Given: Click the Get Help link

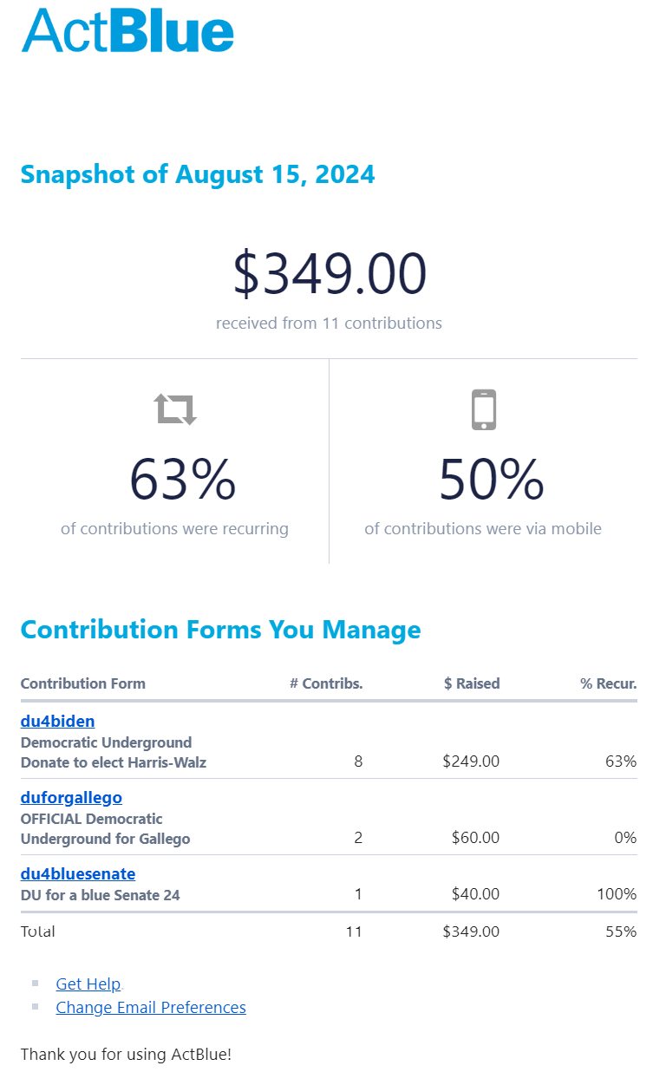Looking at the screenshot, I should click(x=88, y=984).
